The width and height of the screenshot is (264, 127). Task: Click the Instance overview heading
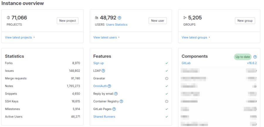[23, 3]
